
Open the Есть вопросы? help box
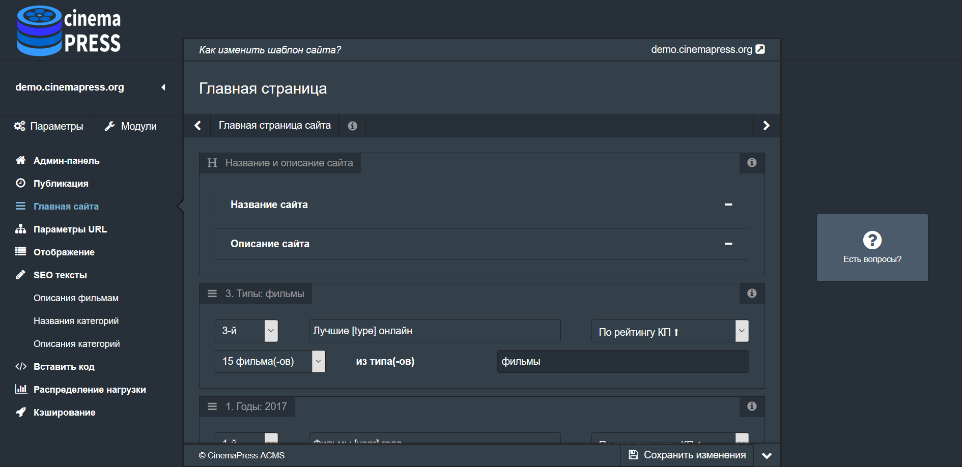[872, 248]
